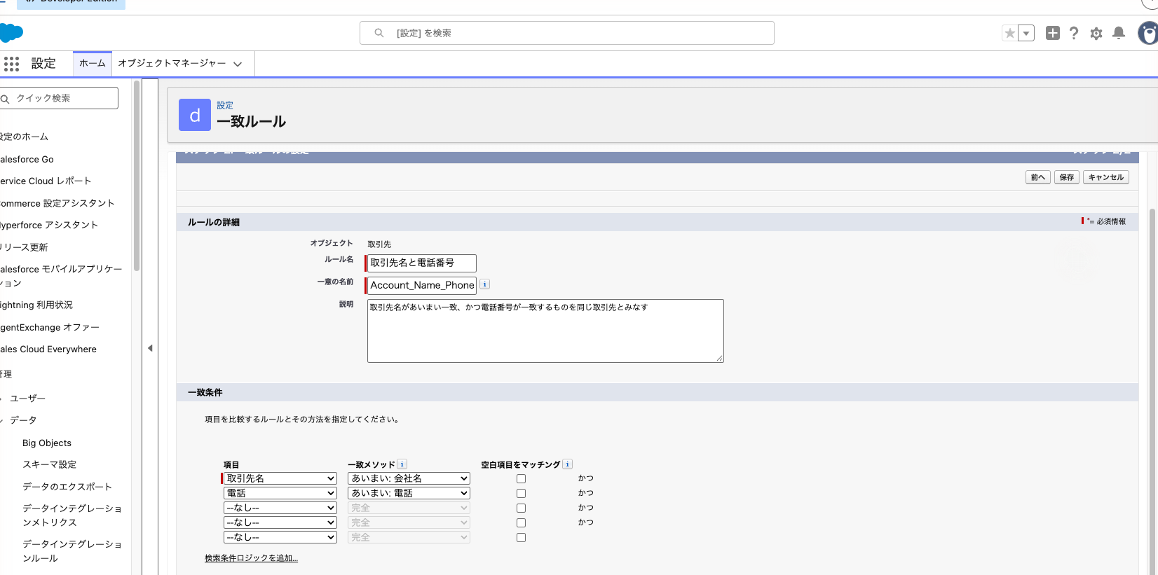The height and width of the screenshot is (575, 1158).
Task: Open the third row --なし-- field dropdown
Action: coord(280,508)
